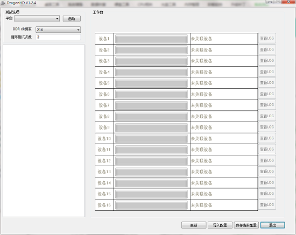View LOG for 设备10

(x=267, y=138)
